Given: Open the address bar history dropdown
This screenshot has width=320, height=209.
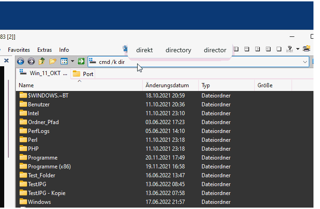Looking at the screenshot, I should pyautogui.click(x=305, y=62).
